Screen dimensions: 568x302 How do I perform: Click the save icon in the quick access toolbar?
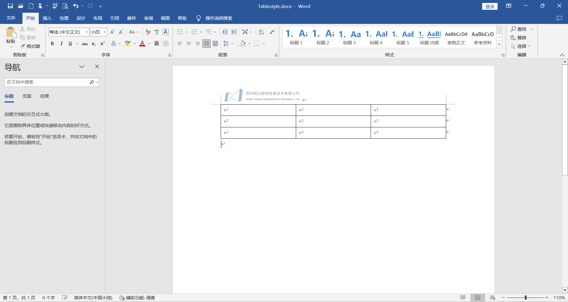point(10,6)
